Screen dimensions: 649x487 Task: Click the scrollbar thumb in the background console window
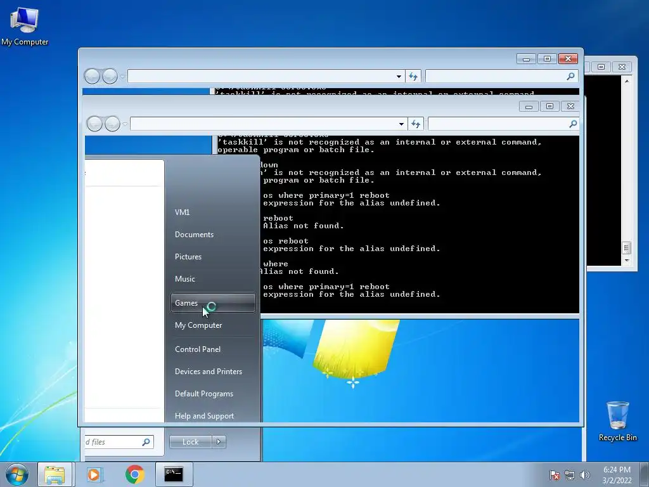pyautogui.click(x=627, y=248)
